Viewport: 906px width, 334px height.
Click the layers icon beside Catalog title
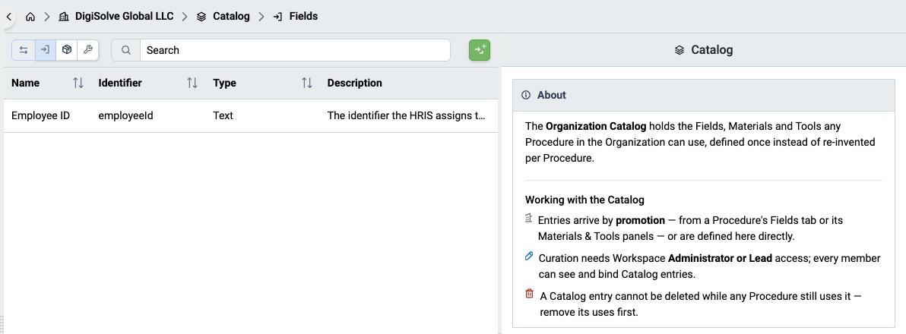(x=679, y=50)
